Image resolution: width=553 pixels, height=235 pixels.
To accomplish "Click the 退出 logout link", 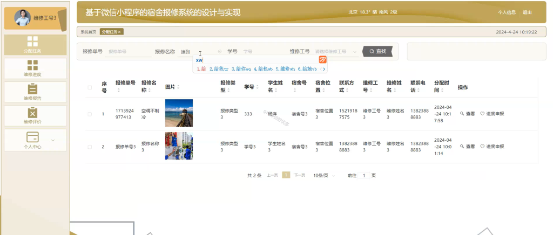I will click(x=527, y=12).
